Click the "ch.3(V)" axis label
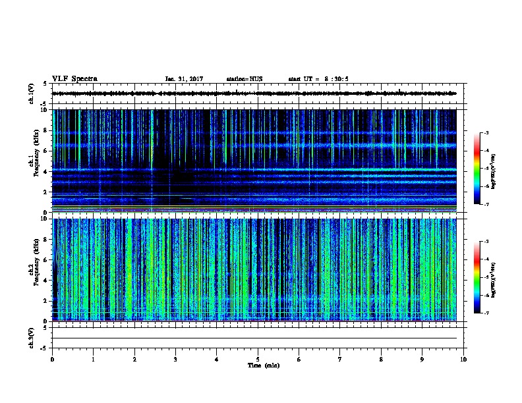Viewport: 522px width, 403px height. [32, 338]
